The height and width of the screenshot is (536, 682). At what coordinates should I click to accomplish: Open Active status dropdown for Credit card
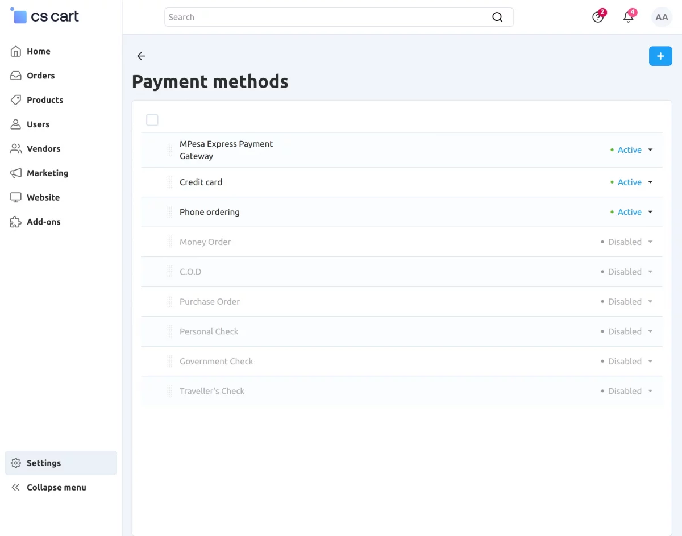pyautogui.click(x=631, y=182)
